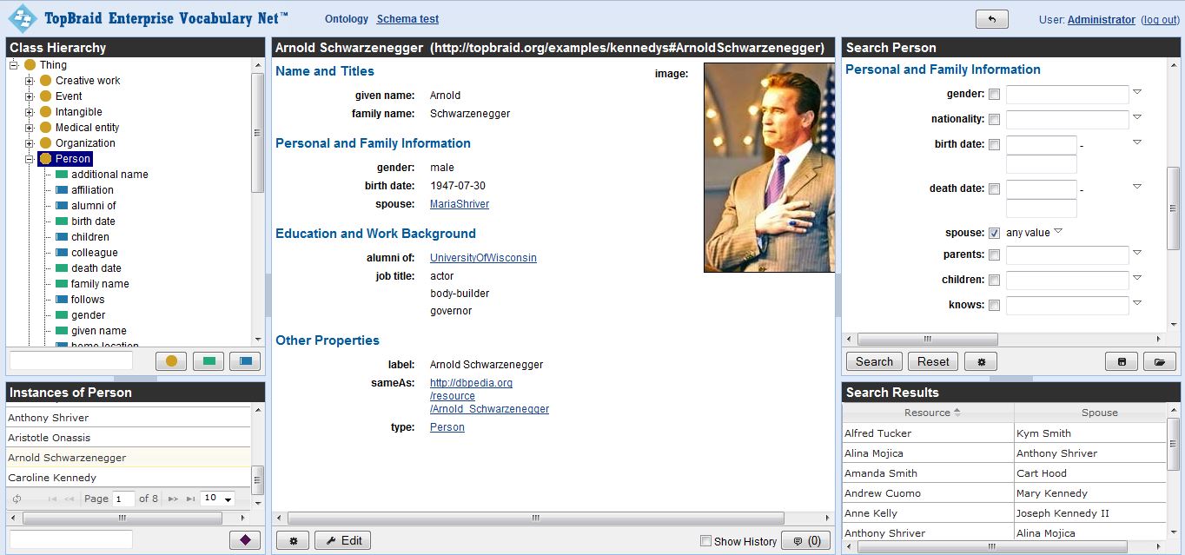1185x555 pixels.
Task: Click the blue property rectangle button
Action: pos(245,361)
